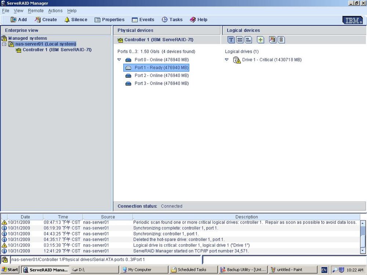The image size is (367, 275).
Task: Click the toolbar Help book button
Action: coord(199,20)
